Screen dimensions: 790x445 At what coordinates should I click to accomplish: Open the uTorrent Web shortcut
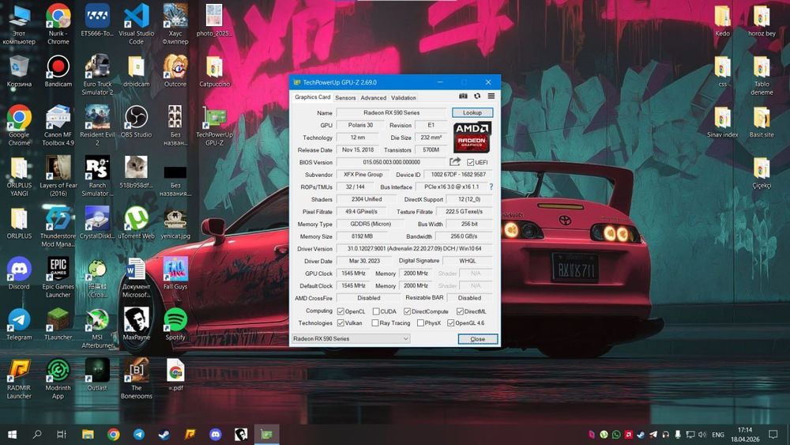136,223
